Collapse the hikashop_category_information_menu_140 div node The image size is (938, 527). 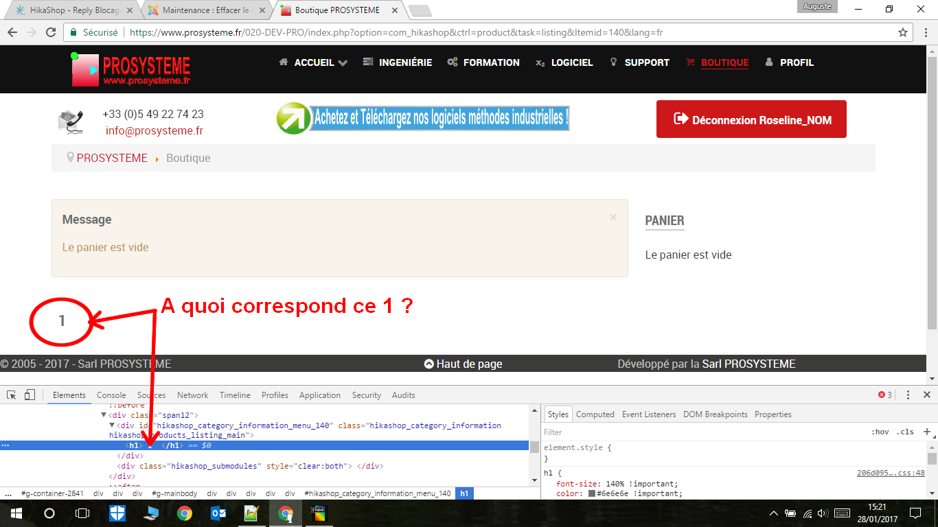tap(112, 425)
